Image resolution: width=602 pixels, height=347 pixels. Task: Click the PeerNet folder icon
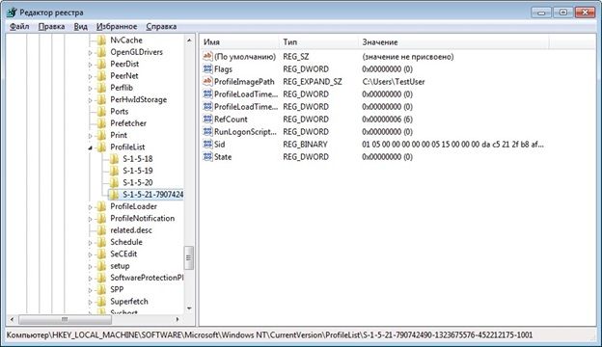(101, 76)
